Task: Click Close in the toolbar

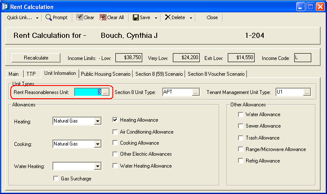Action: tap(212, 17)
